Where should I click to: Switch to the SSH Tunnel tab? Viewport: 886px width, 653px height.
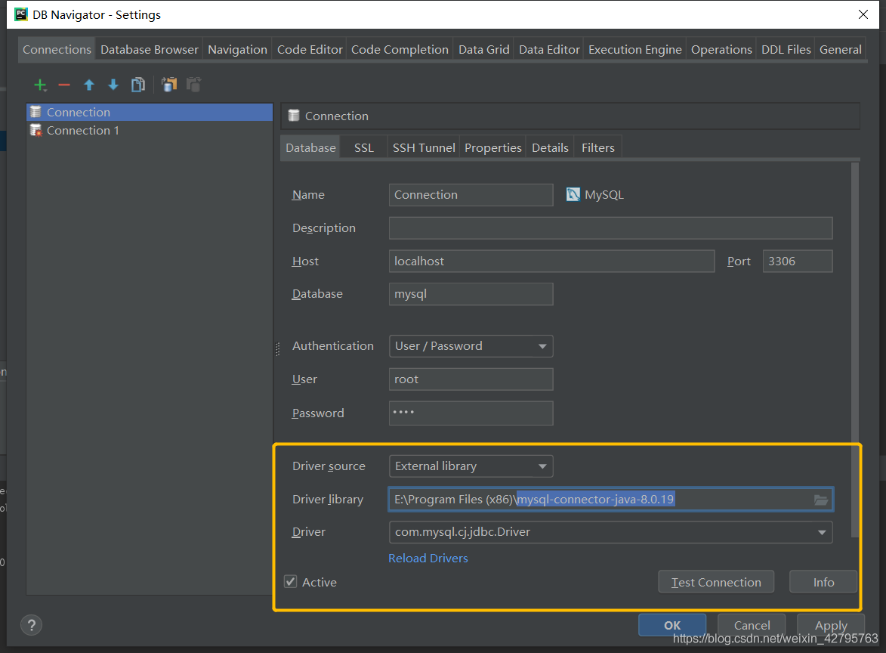coord(424,148)
